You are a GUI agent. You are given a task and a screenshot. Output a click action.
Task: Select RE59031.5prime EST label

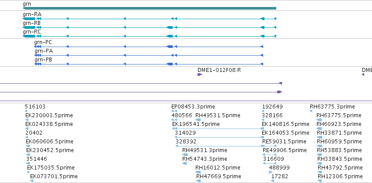tap(284, 142)
